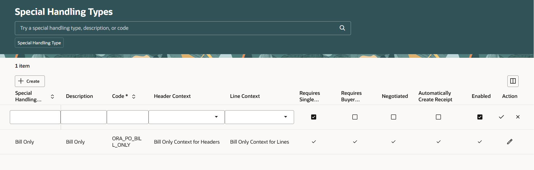534x170 pixels.
Task: Select the Special Handling Type filter chip
Action: coord(39,43)
